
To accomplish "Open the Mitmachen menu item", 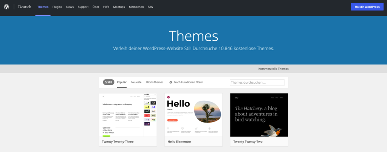I will (136, 7).
